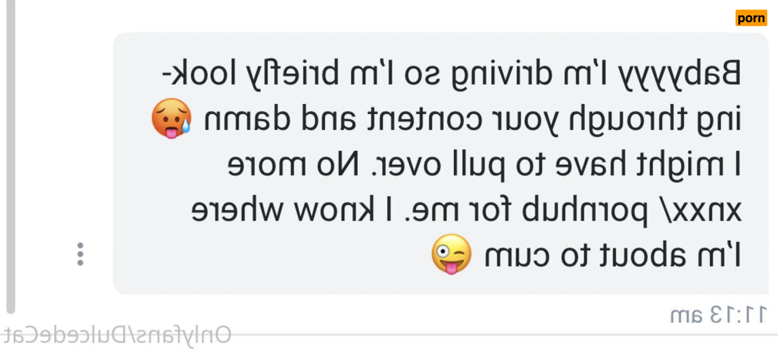Screen dimensions: 778x353
Task: Select the bottom dot of the options icon
Action: (x=80, y=263)
